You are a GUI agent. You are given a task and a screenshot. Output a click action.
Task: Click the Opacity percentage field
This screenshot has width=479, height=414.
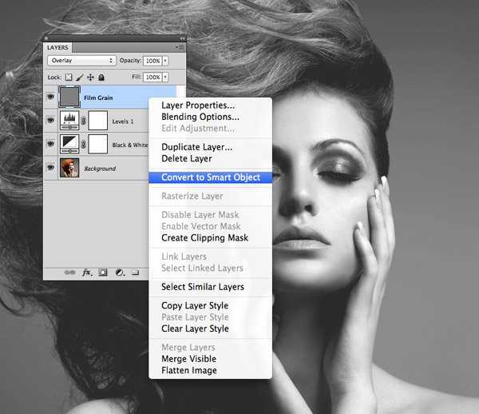click(x=152, y=61)
